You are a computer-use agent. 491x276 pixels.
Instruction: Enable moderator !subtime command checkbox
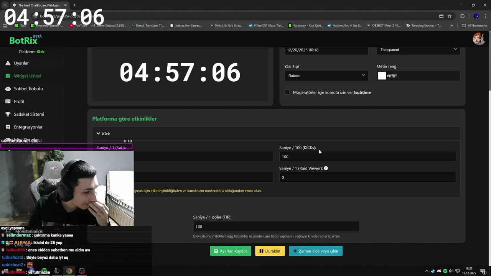click(287, 92)
